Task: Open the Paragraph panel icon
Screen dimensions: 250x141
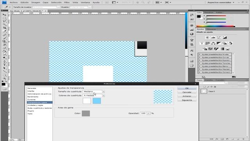Action: pyautogui.click(x=192, y=55)
